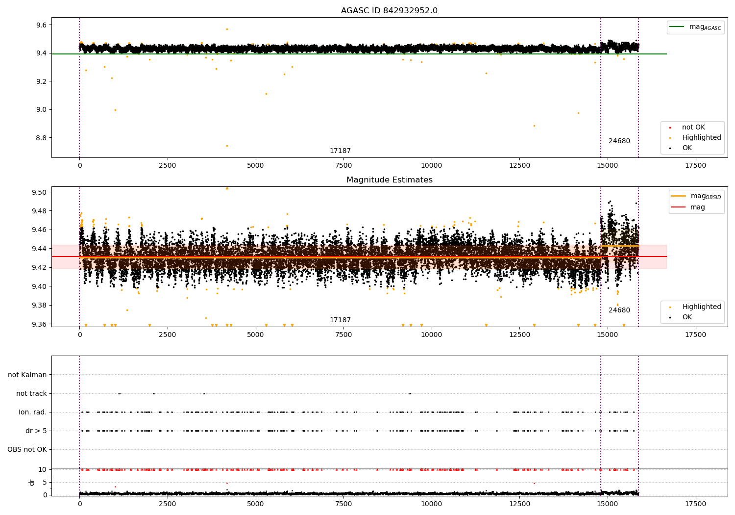The image size is (735, 515).
Task: Select the red 'mag' legend line sample
Action: click(x=678, y=207)
